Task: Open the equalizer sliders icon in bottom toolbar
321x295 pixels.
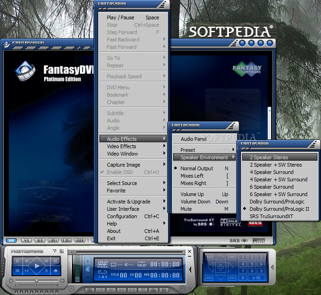Action: point(164,290)
